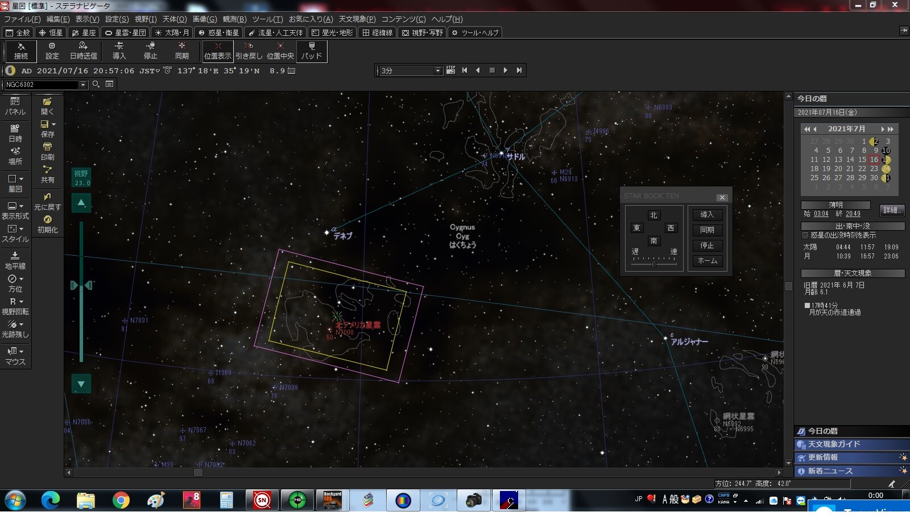Toggle the 位置表示 position display icon

pos(218,51)
